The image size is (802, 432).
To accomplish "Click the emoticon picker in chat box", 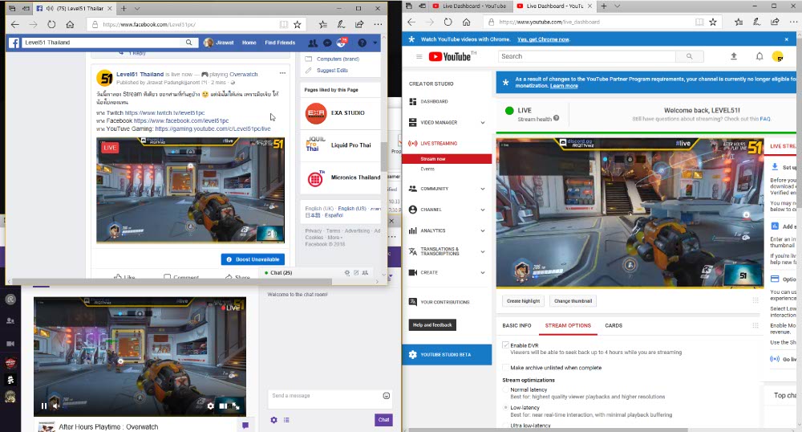I will pos(387,396).
